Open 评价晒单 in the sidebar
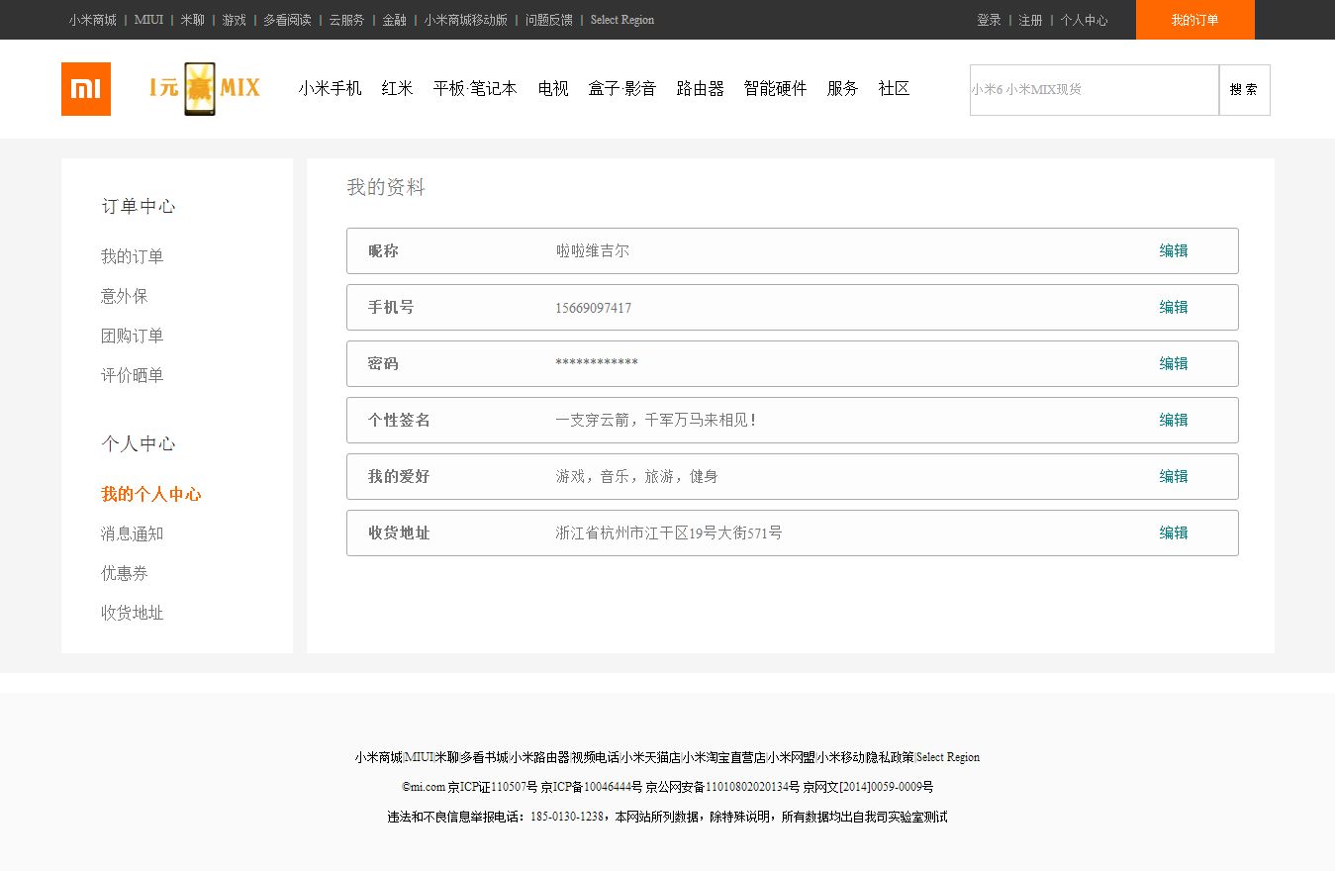This screenshot has height=871, width=1335. pos(132,375)
